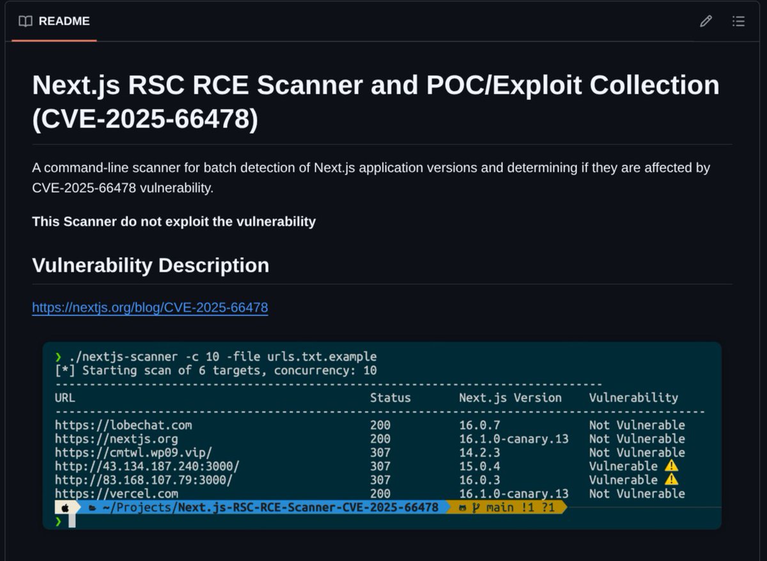The width and height of the screenshot is (767, 561).
Task: Click the 'URL' column header
Action: click(65, 397)
